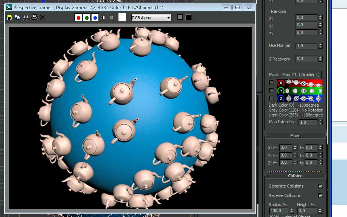Adjust the Radius % spinner
Image resolution: width=347 pixels, height=217 pixels.
pyautogui.click(x=292, y=211)
